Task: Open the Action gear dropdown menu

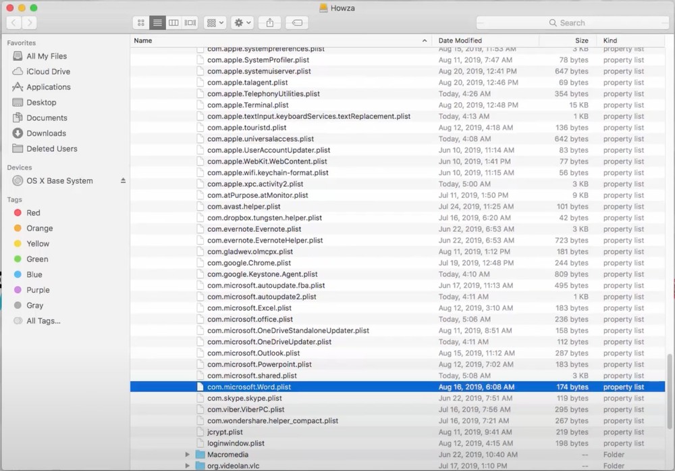Action: click(242, 23)
